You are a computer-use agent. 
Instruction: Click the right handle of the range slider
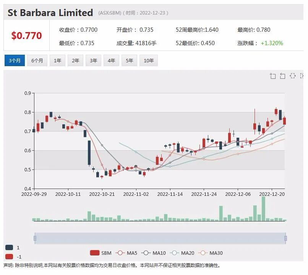[285, 238]
